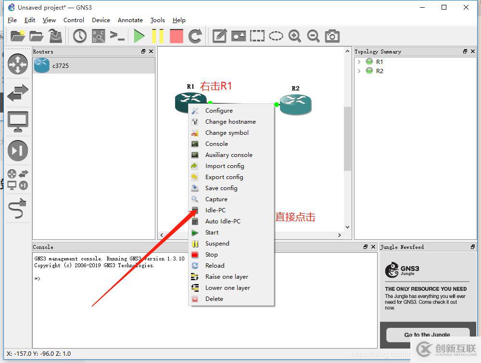Open the Control menu
Viewport: 481px width, 363px height.
(74, 20)
